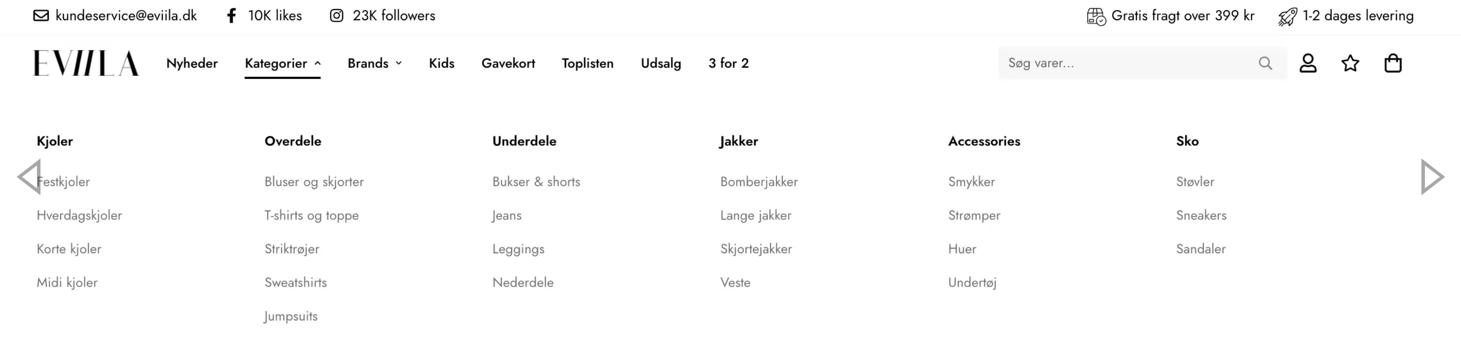Collapse the Kategorier dropdown menu

click(x=282, y=63)
